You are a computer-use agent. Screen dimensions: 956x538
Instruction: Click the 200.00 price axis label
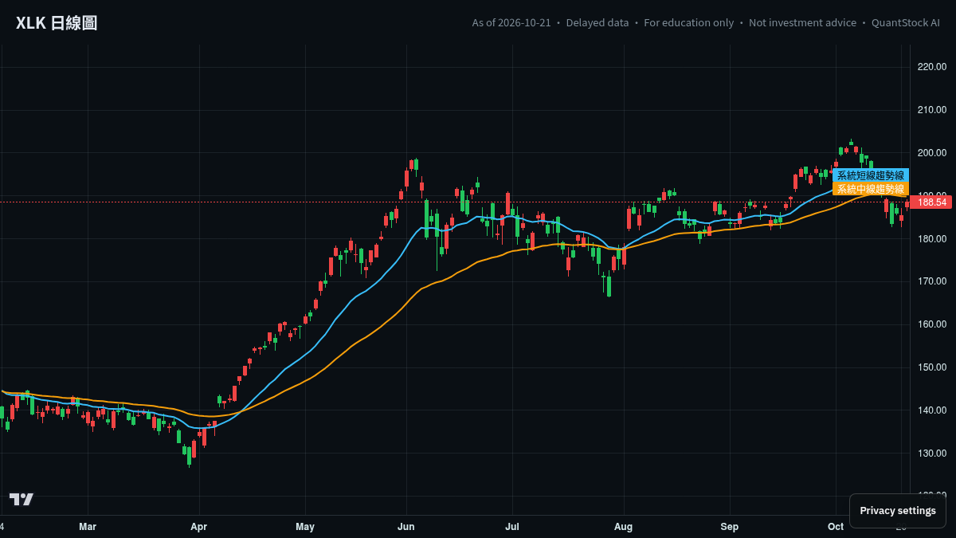click(x=932, y=153)
